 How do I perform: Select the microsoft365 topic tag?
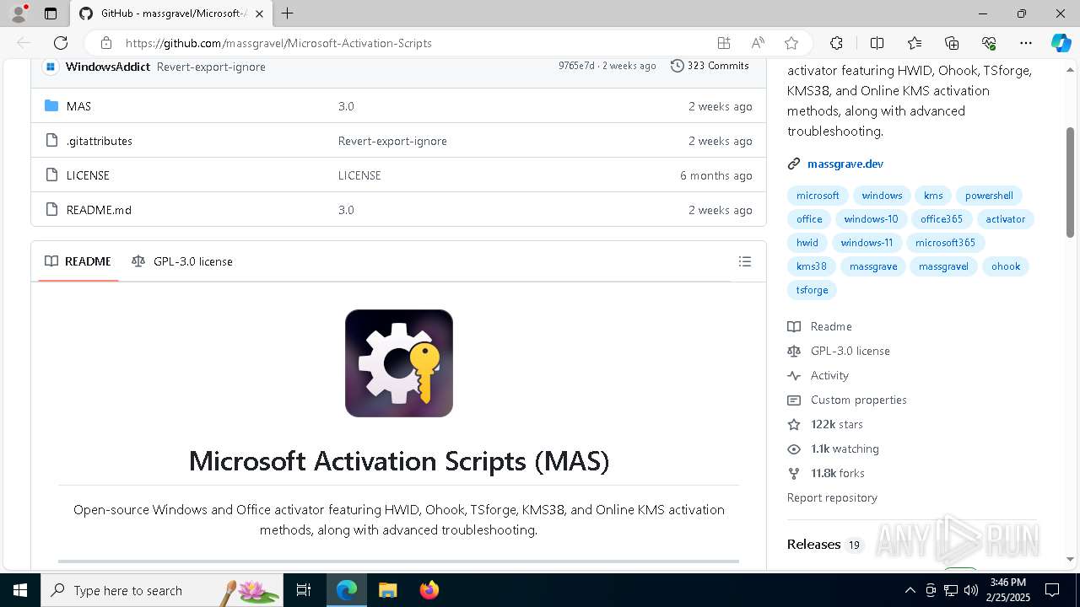(945, 243)
